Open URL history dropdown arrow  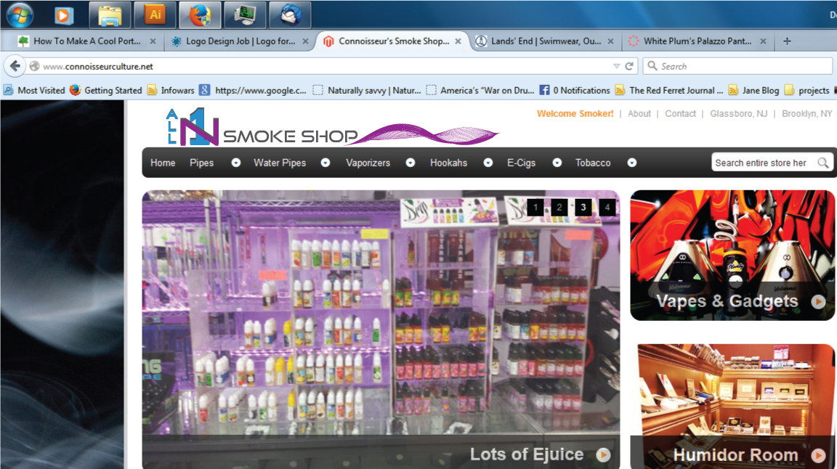coord(617,66)
